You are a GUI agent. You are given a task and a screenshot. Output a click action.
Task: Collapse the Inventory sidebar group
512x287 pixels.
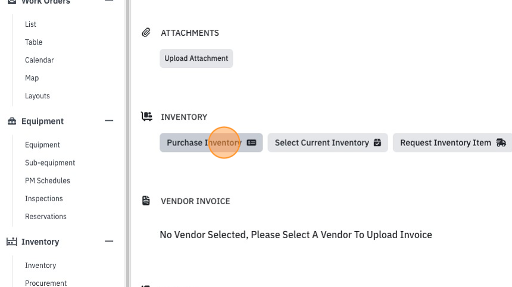tap(109, 241)
